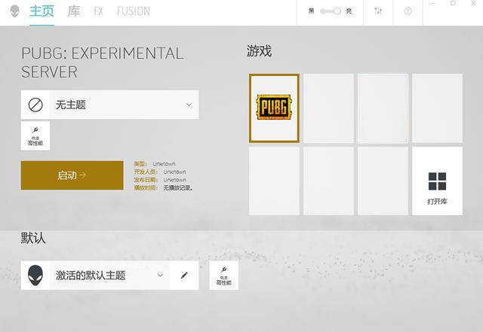Image resolution: width=483 pixels, height=332 pixels.
Task: Click the Alienware head logo in top bar
Action: (14, 11)
